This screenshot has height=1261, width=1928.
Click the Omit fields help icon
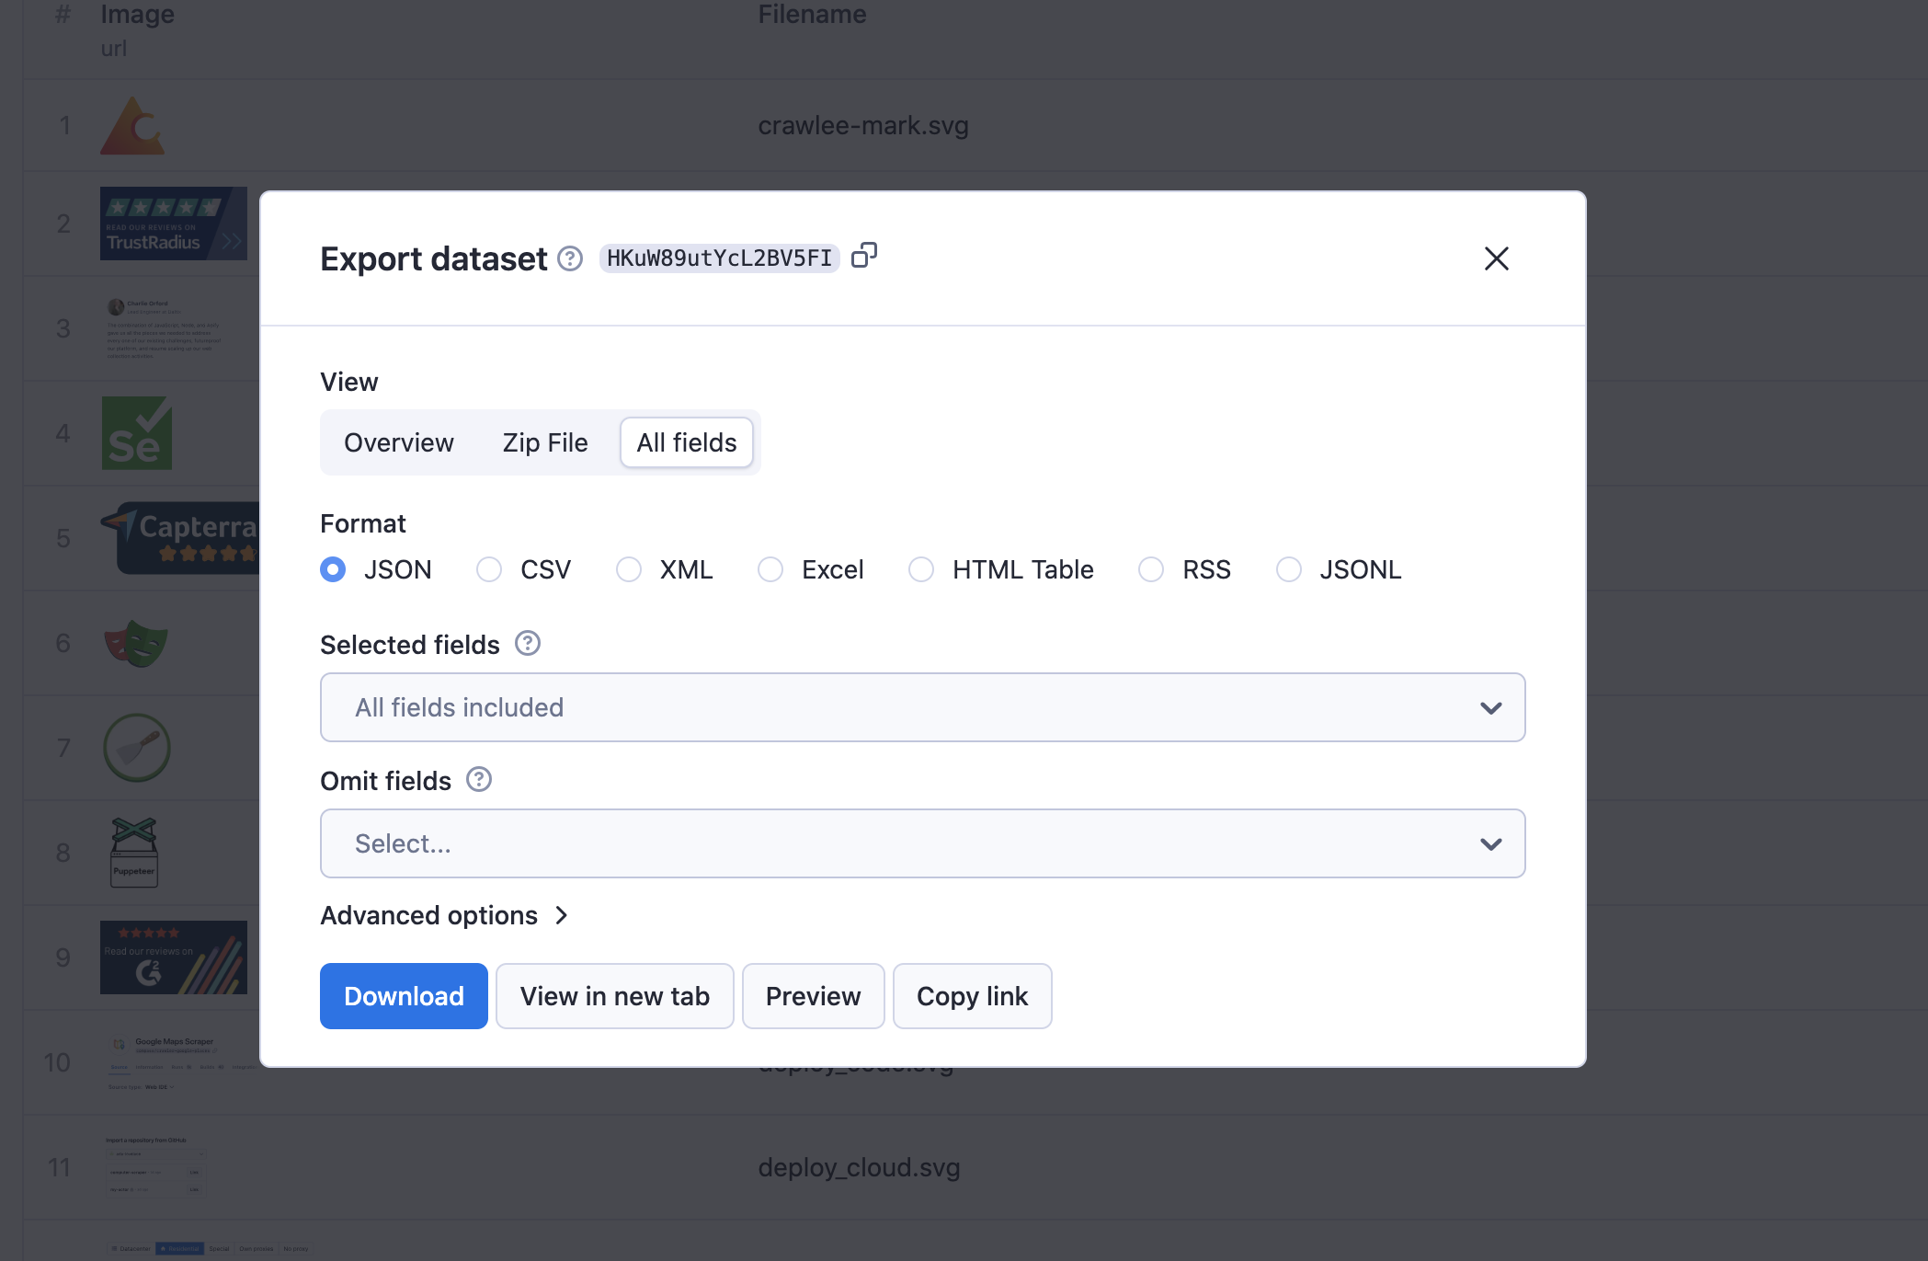click(x=478, y=780)
